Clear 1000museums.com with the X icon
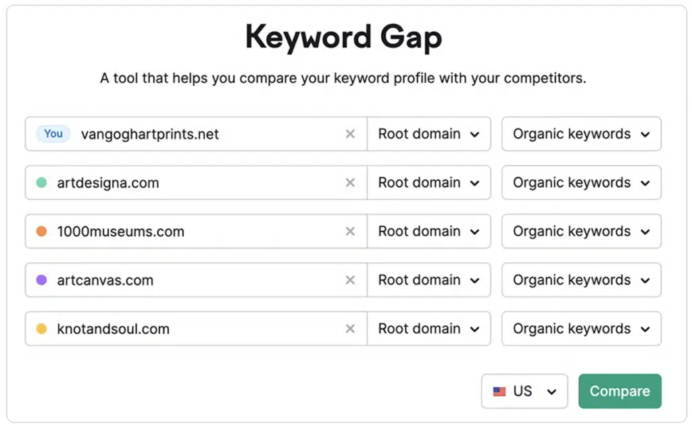The height and width of the screenshot is (428, 692). [x=350, y=231]
